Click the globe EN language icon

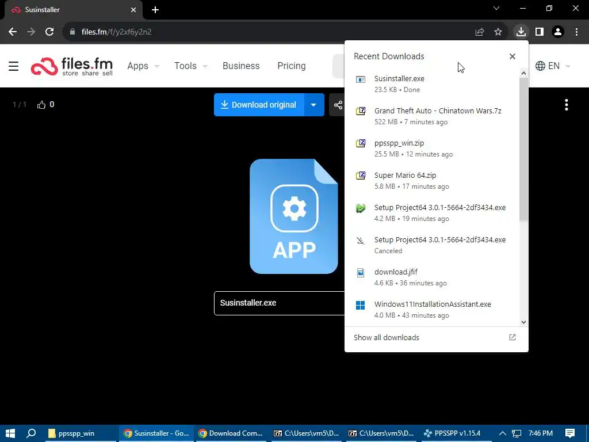(x=540, y=66)
